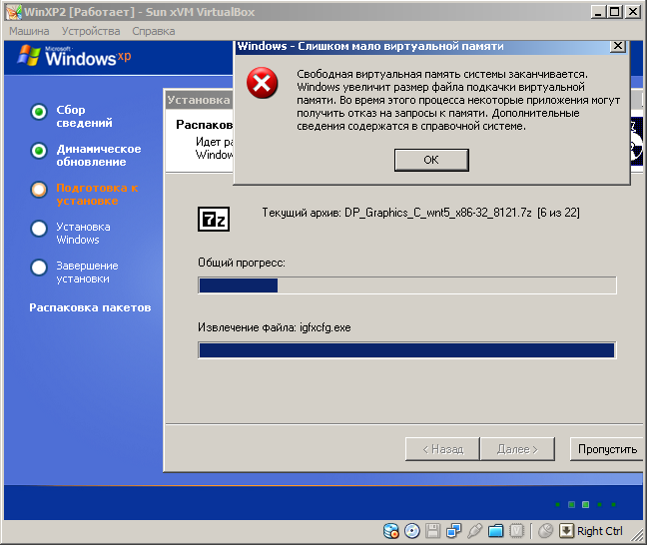Click the Пропустить button
This screenshot has width=647, height=545.
tap(607, 449)
